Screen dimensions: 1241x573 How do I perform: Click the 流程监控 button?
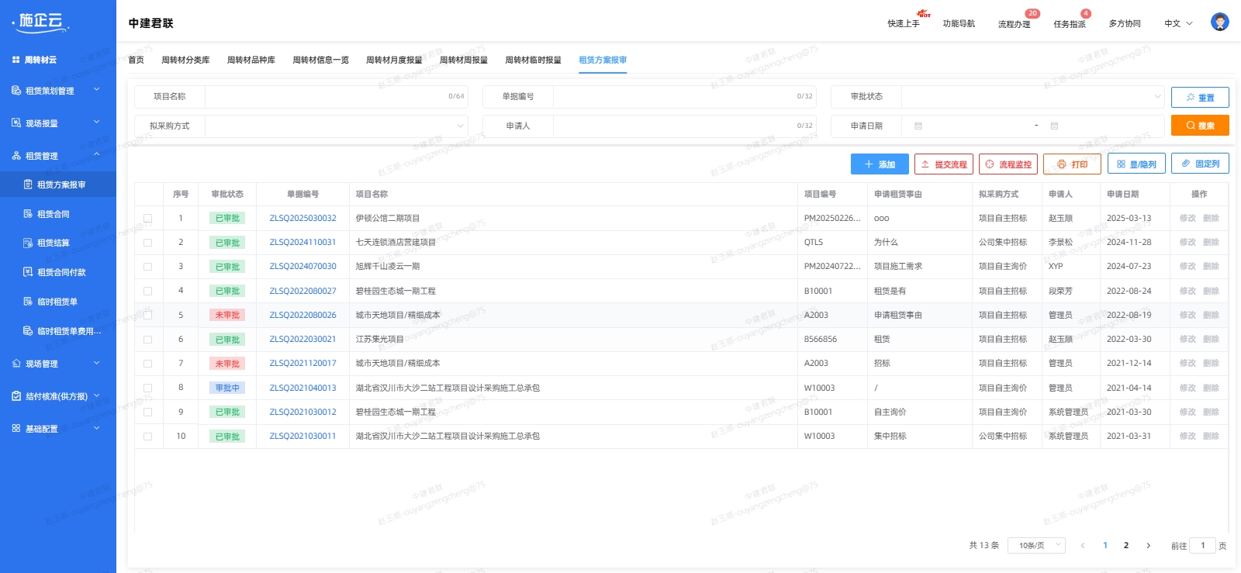tap(1008, 164)
